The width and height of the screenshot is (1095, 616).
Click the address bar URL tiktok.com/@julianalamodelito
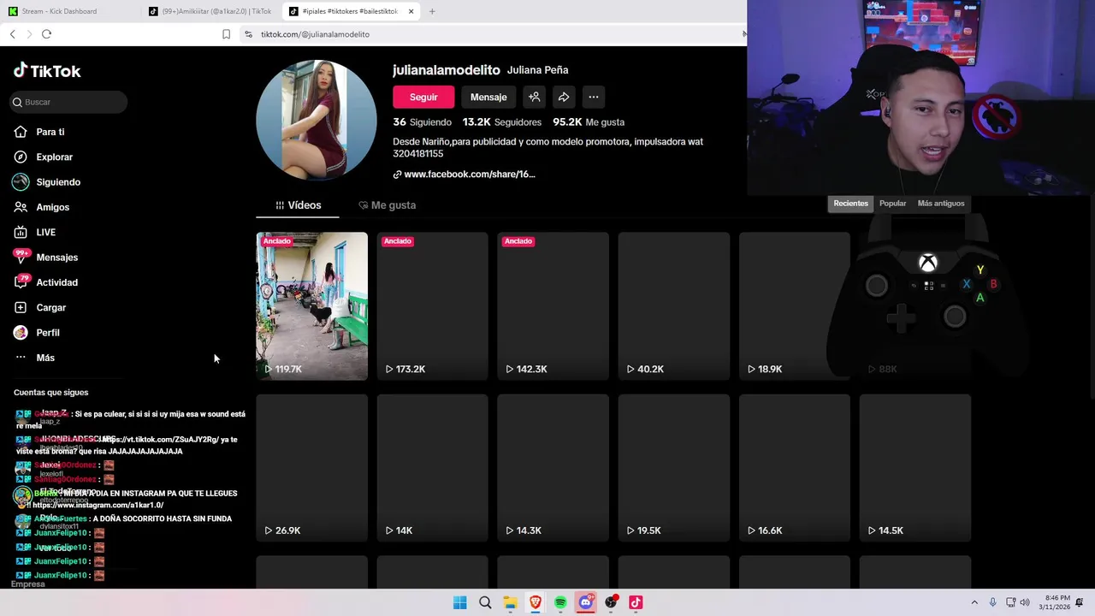(315, 34)
